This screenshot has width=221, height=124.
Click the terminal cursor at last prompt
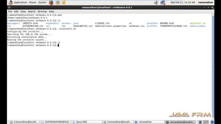[x=58, y=45]
